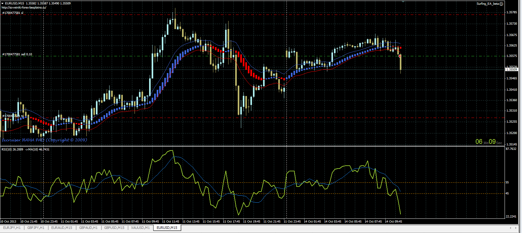Select the '#1700477581 sl' stop loss label
This screenshot has height=233, width=522.
tap(13, 13)
